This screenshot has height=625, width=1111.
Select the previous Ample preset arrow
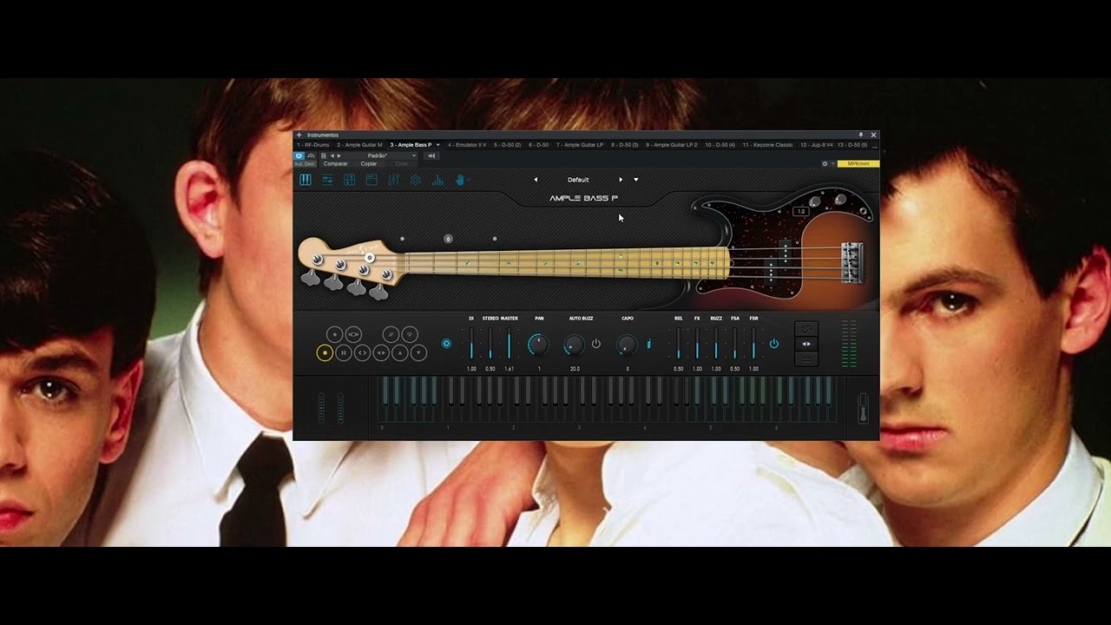(536, 180)
